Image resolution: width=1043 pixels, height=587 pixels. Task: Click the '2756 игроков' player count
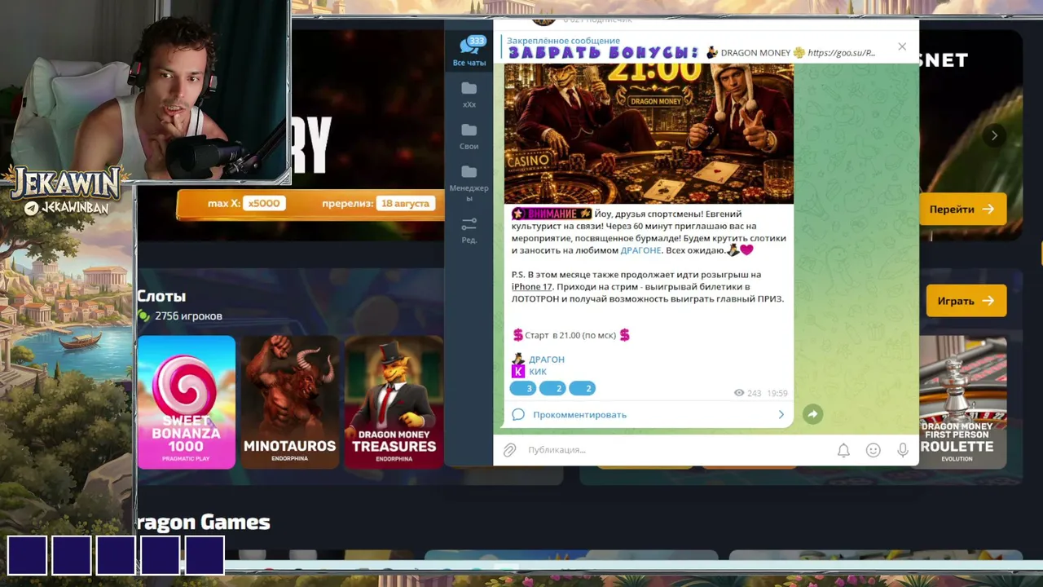[188, 316]
